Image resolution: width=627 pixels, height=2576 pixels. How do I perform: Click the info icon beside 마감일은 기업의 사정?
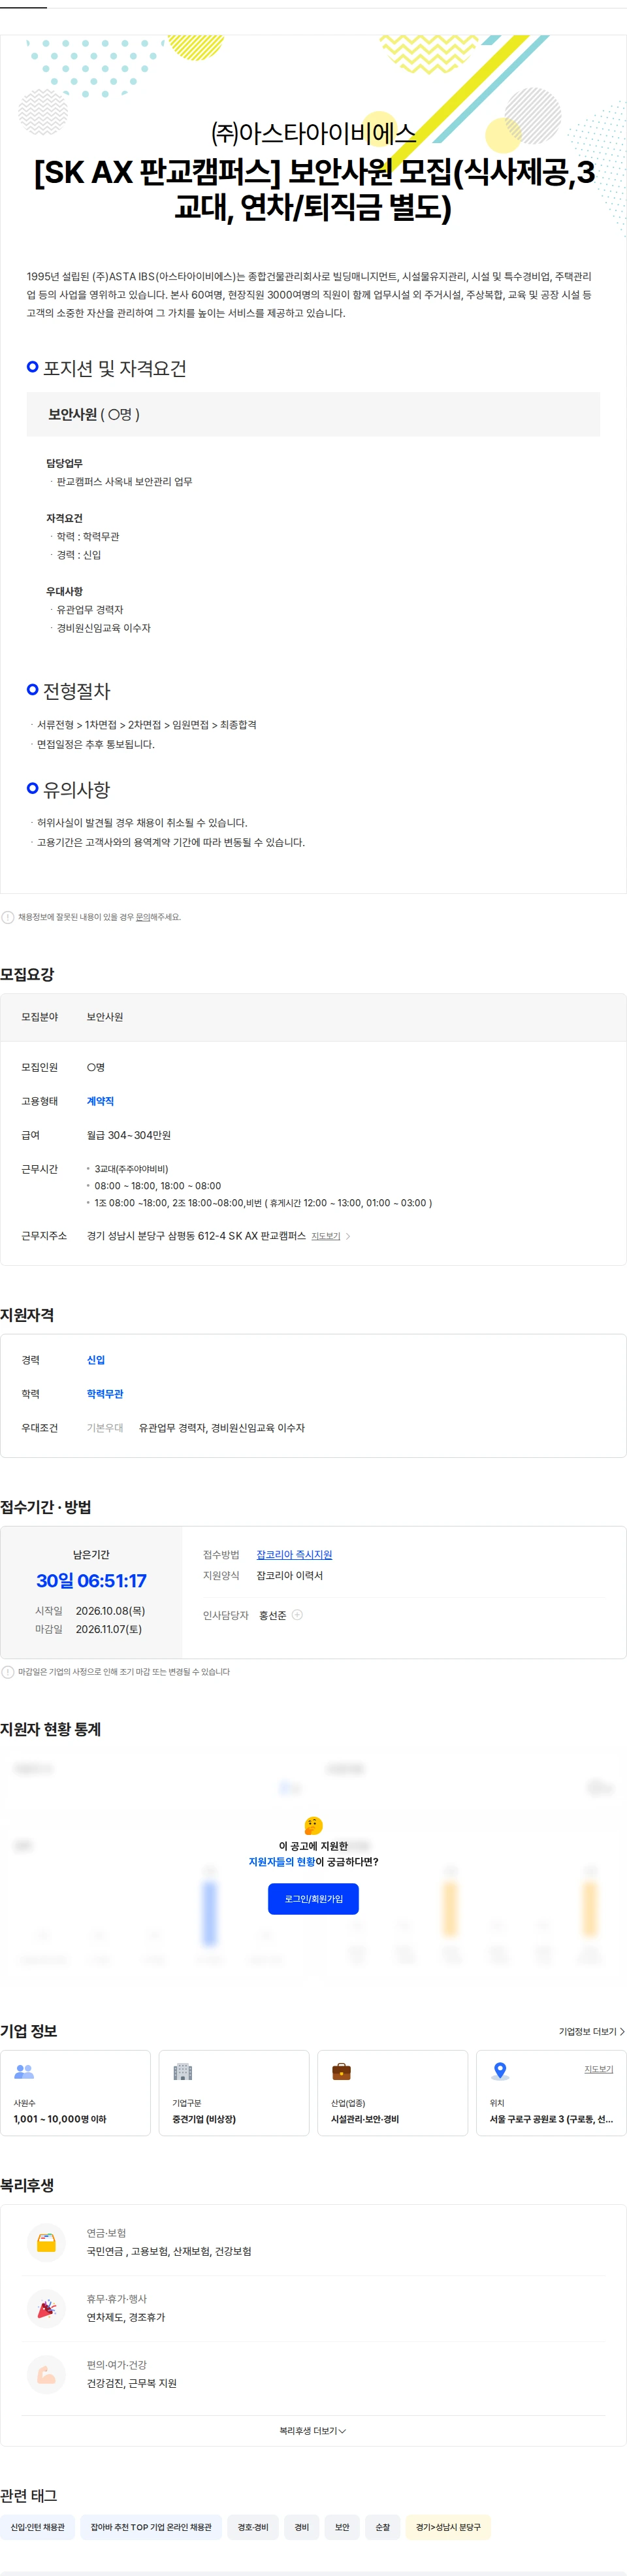coord(8,1672)
